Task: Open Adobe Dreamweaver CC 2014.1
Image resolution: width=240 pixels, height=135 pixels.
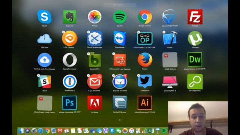Action: tap(195, 60)
